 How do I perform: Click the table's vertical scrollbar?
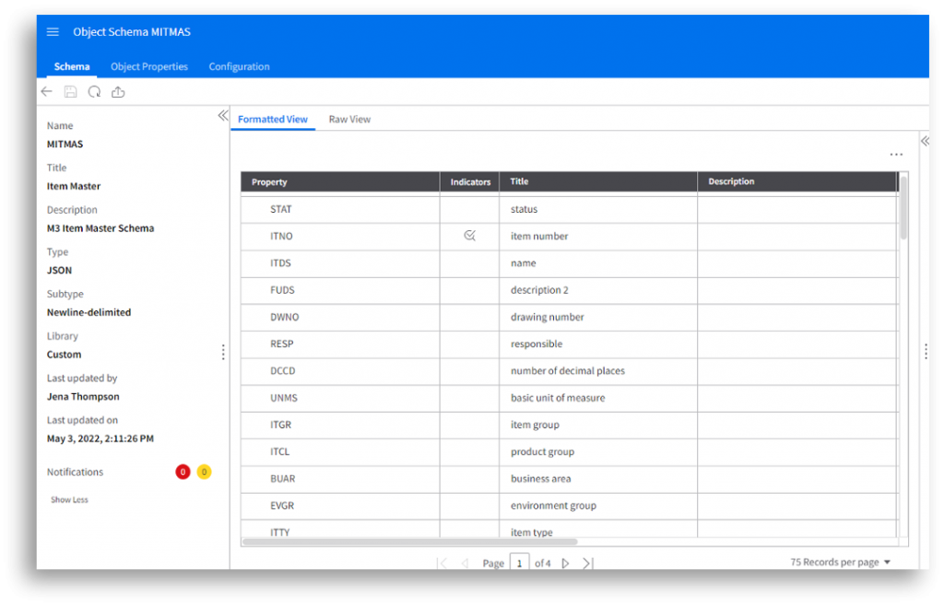coord(903,208)
